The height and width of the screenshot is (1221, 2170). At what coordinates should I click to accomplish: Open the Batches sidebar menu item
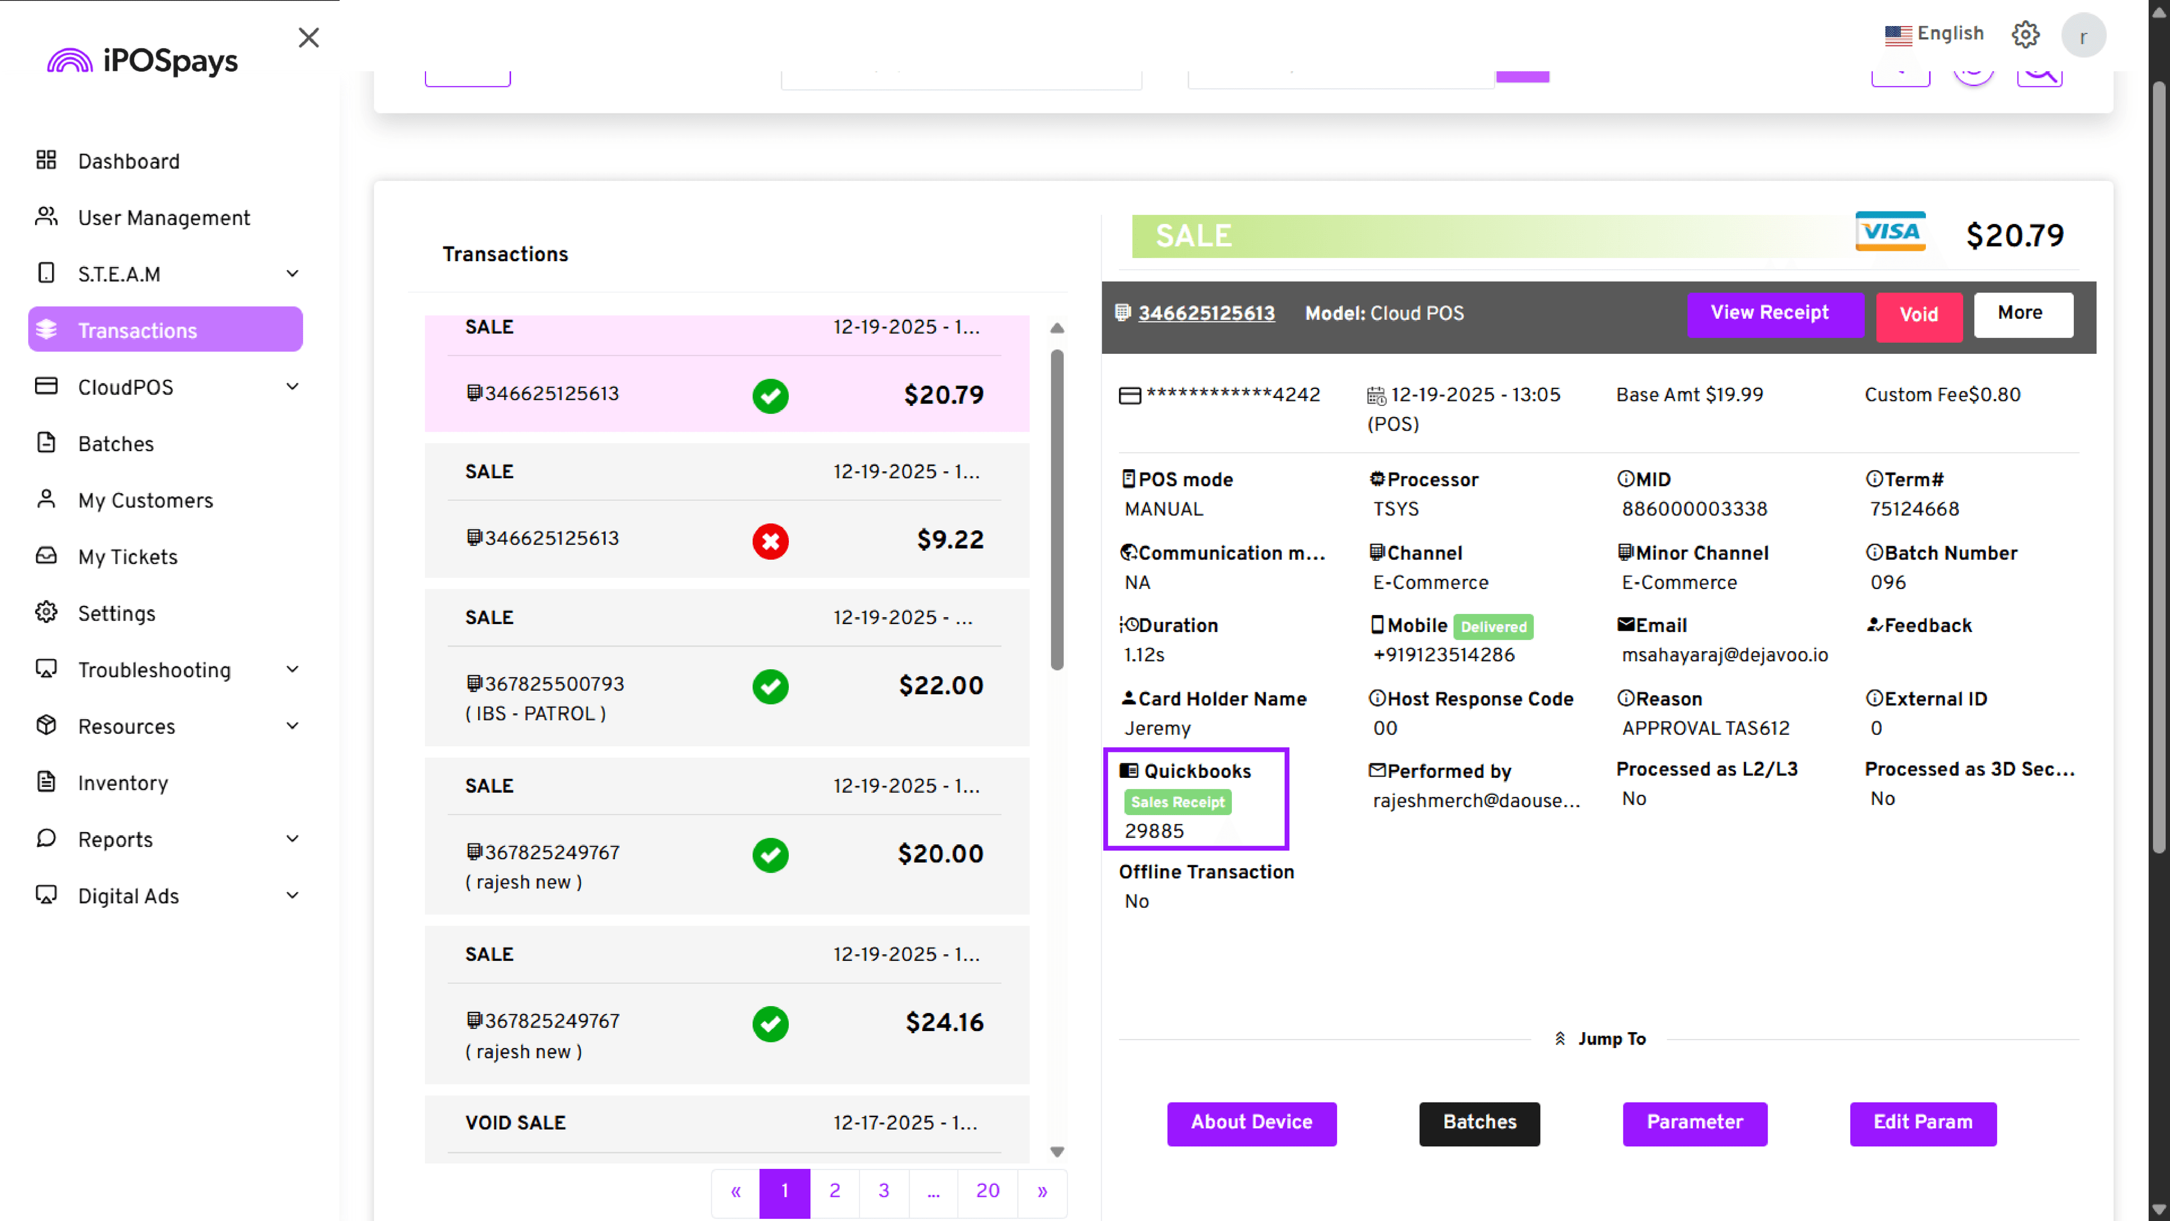(x=116, y=444)
